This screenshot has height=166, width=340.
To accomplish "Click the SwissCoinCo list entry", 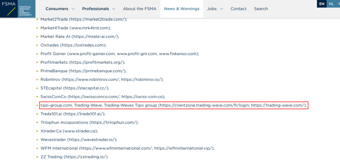I will point(103,97).
